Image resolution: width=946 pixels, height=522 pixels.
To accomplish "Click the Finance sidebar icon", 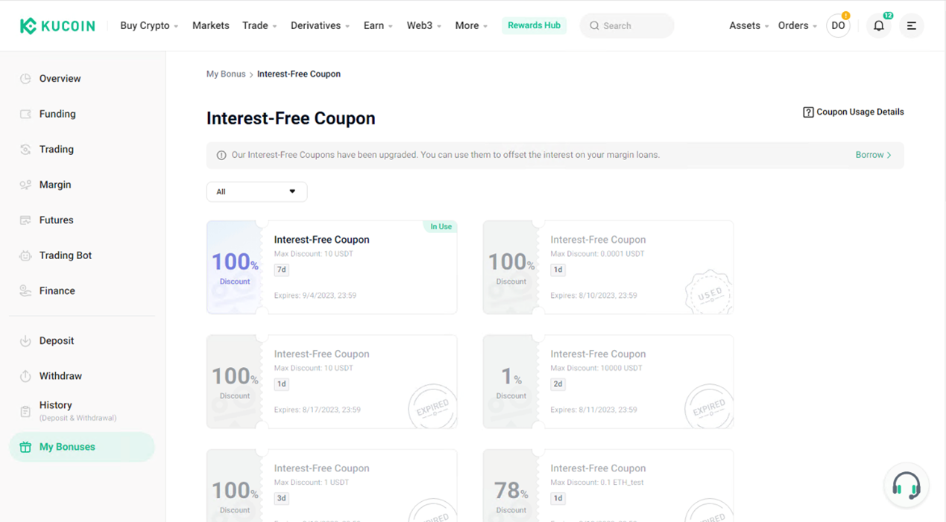I will click(x=25, y=291).
